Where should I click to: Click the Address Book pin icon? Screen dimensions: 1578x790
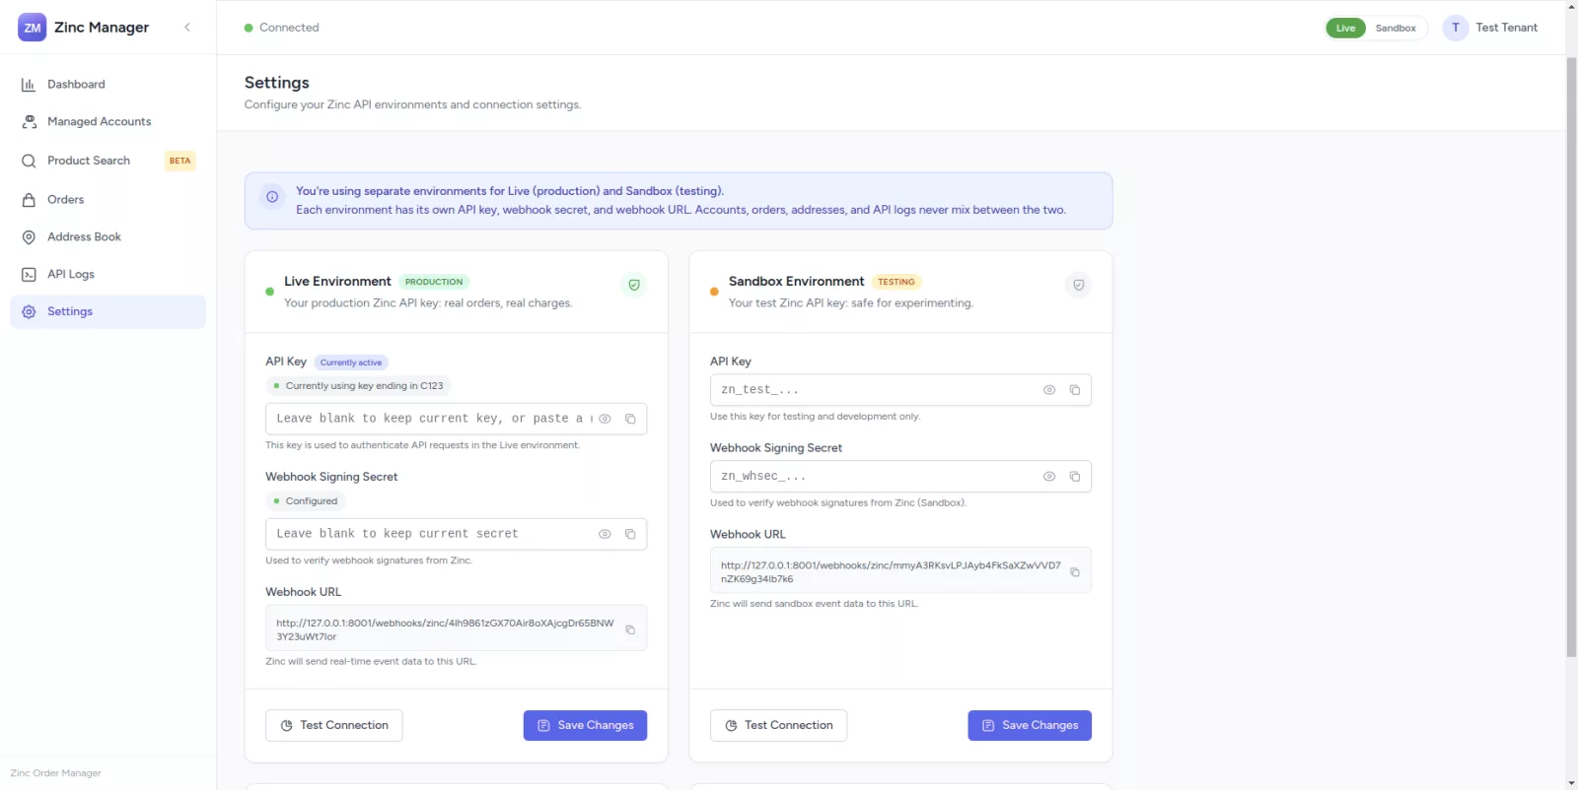[29, 237]
